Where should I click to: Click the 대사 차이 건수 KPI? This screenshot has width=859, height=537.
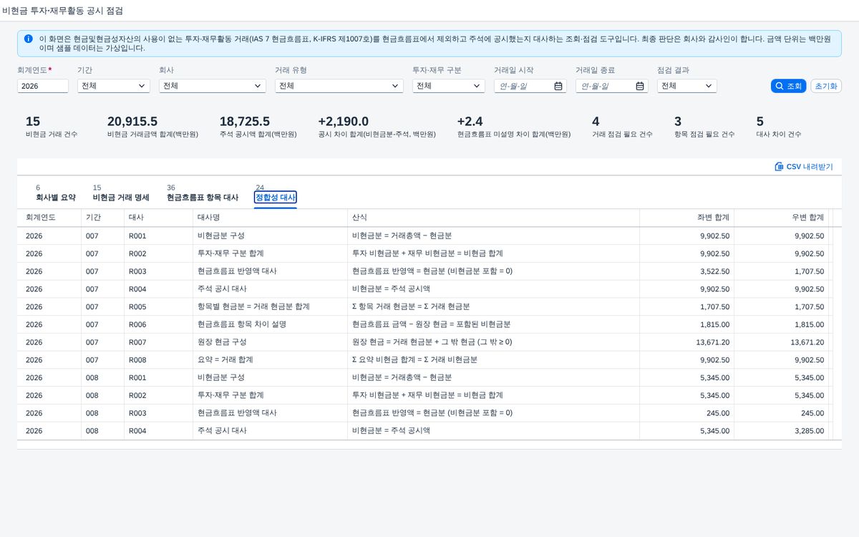[779, 127]
